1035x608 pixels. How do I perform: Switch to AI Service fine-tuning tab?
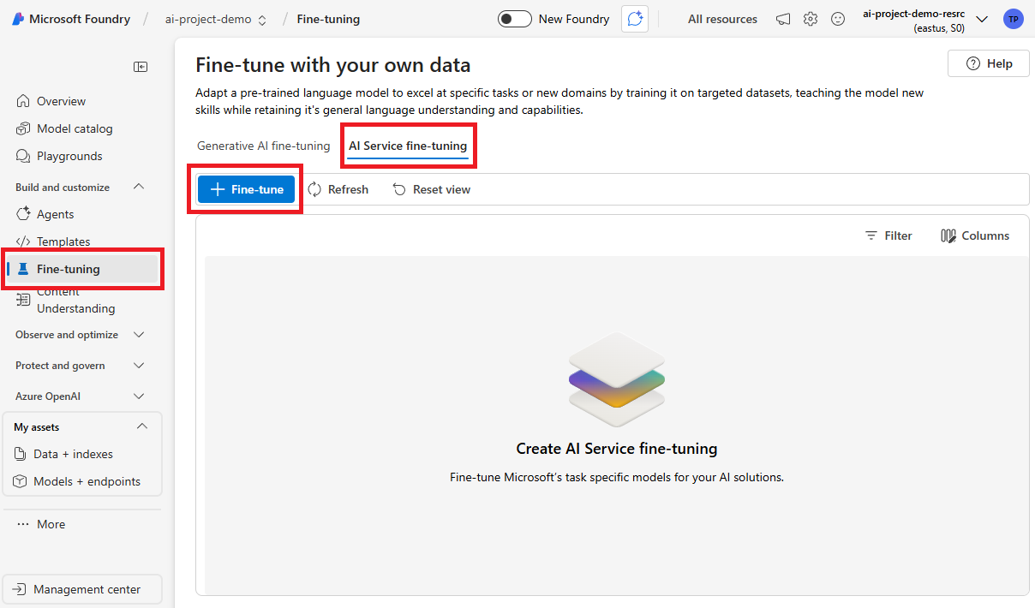coord(408,146)
